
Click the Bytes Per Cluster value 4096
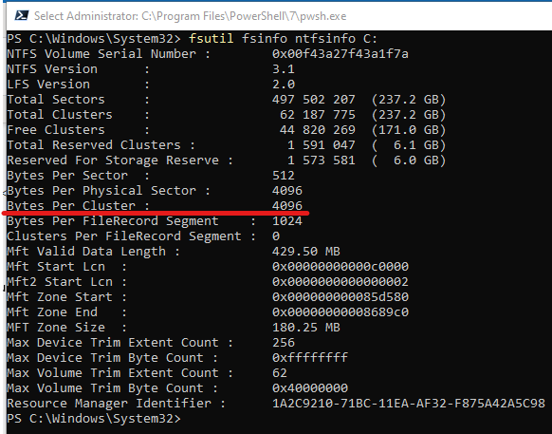click(287, 205)
